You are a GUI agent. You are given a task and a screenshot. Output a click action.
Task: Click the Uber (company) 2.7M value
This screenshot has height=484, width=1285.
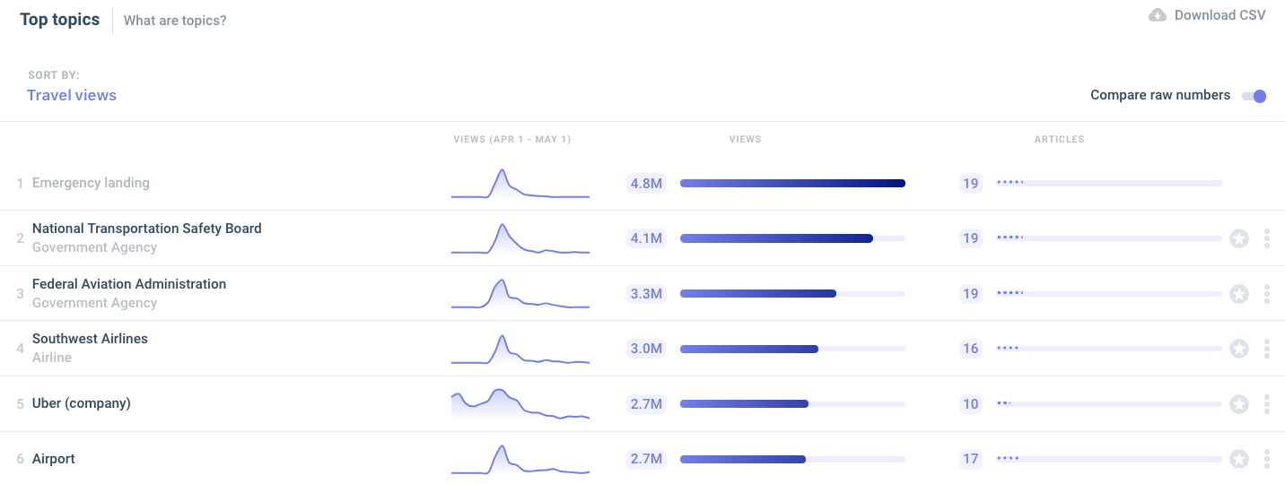pyautogui.click(x=646, y=404)
